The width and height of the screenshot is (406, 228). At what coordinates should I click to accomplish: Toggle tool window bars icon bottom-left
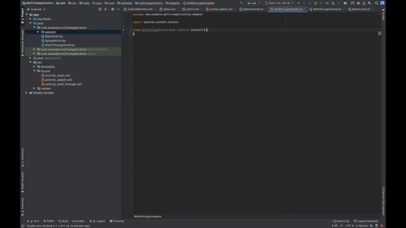23,225
